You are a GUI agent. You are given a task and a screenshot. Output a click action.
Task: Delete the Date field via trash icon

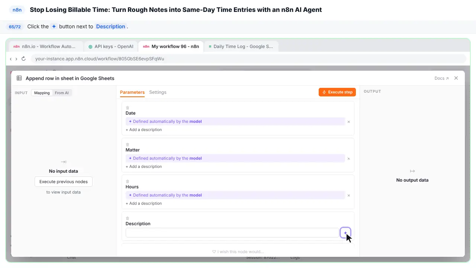pos(128,108)
